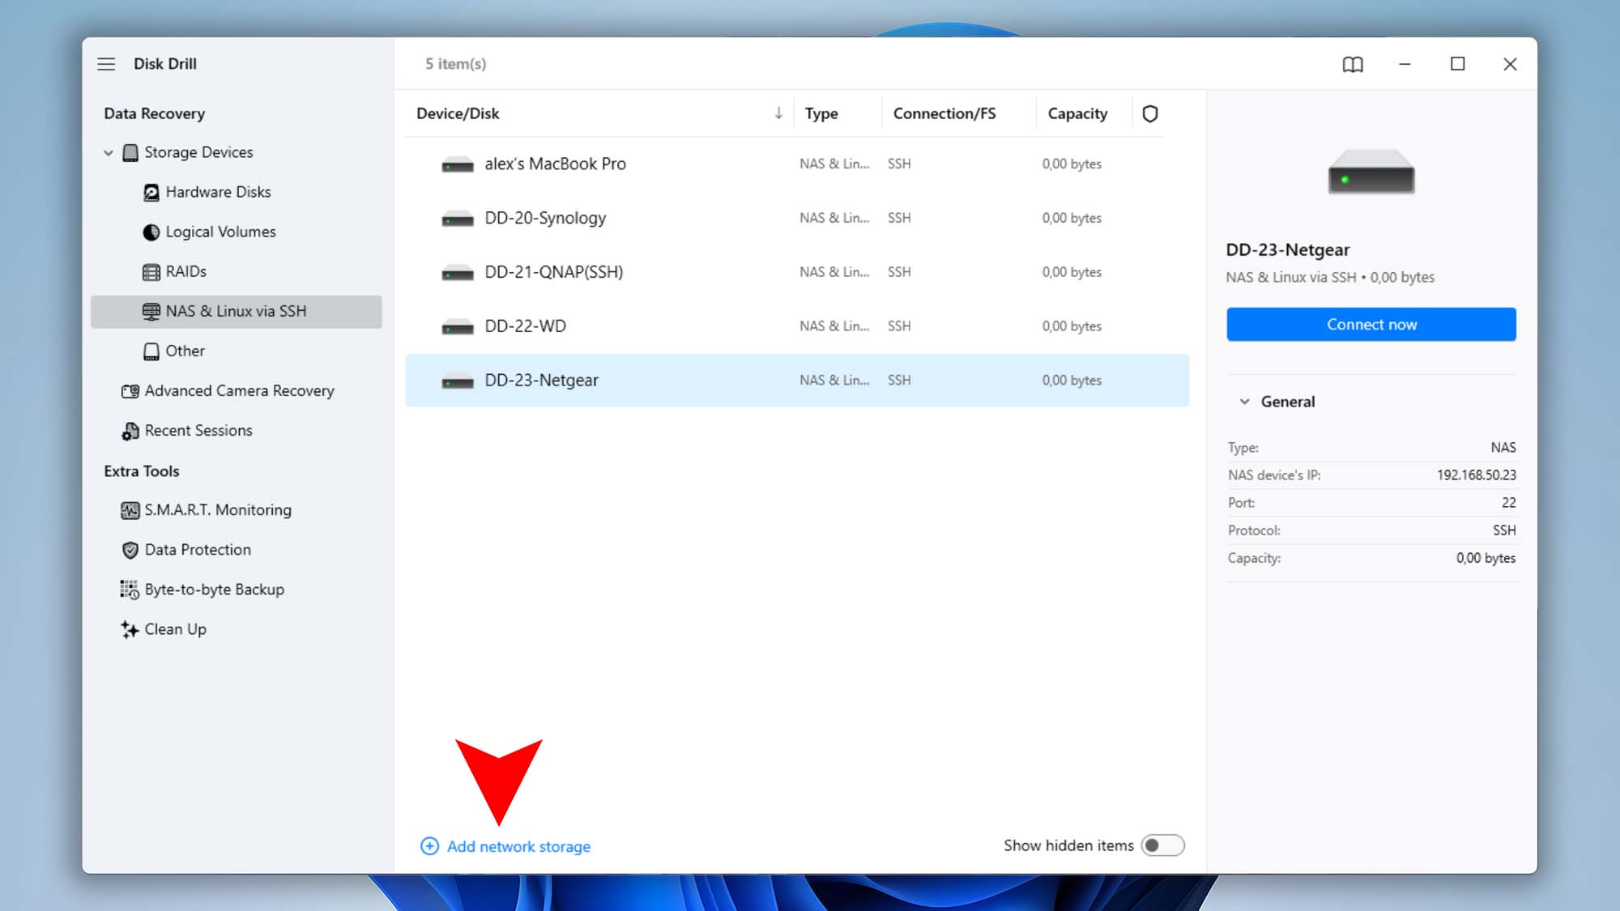This screenshot has height=911, width=1620.
Task: Open Byte-to-byte Backup tool
Action: click(214, 589)
